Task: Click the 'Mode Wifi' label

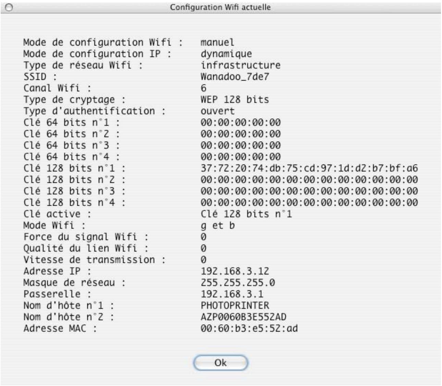Action: click(x=54, y=225)
